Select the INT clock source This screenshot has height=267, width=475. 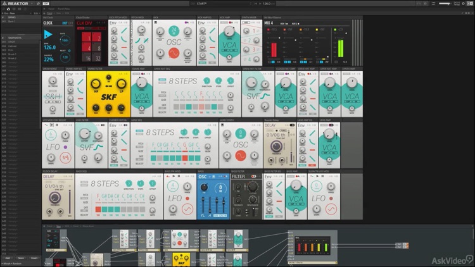tap(65, 23)
